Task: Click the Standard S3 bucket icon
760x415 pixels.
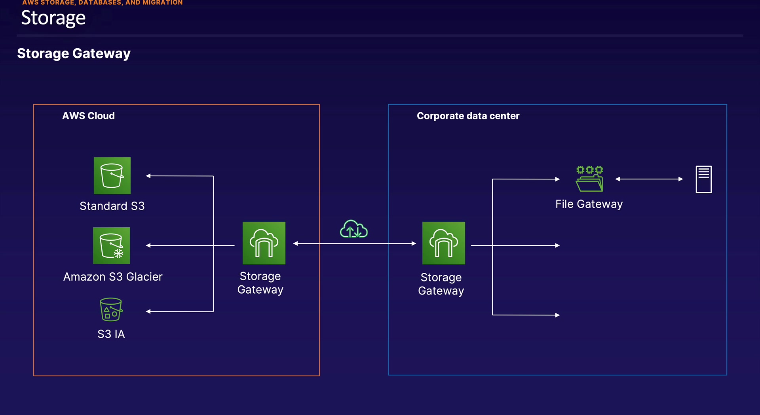Action: tap(112, 175)
